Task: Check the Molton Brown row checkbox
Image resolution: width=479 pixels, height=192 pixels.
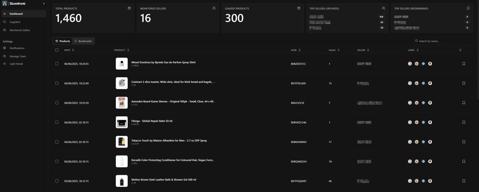Action: coord(57,181)
